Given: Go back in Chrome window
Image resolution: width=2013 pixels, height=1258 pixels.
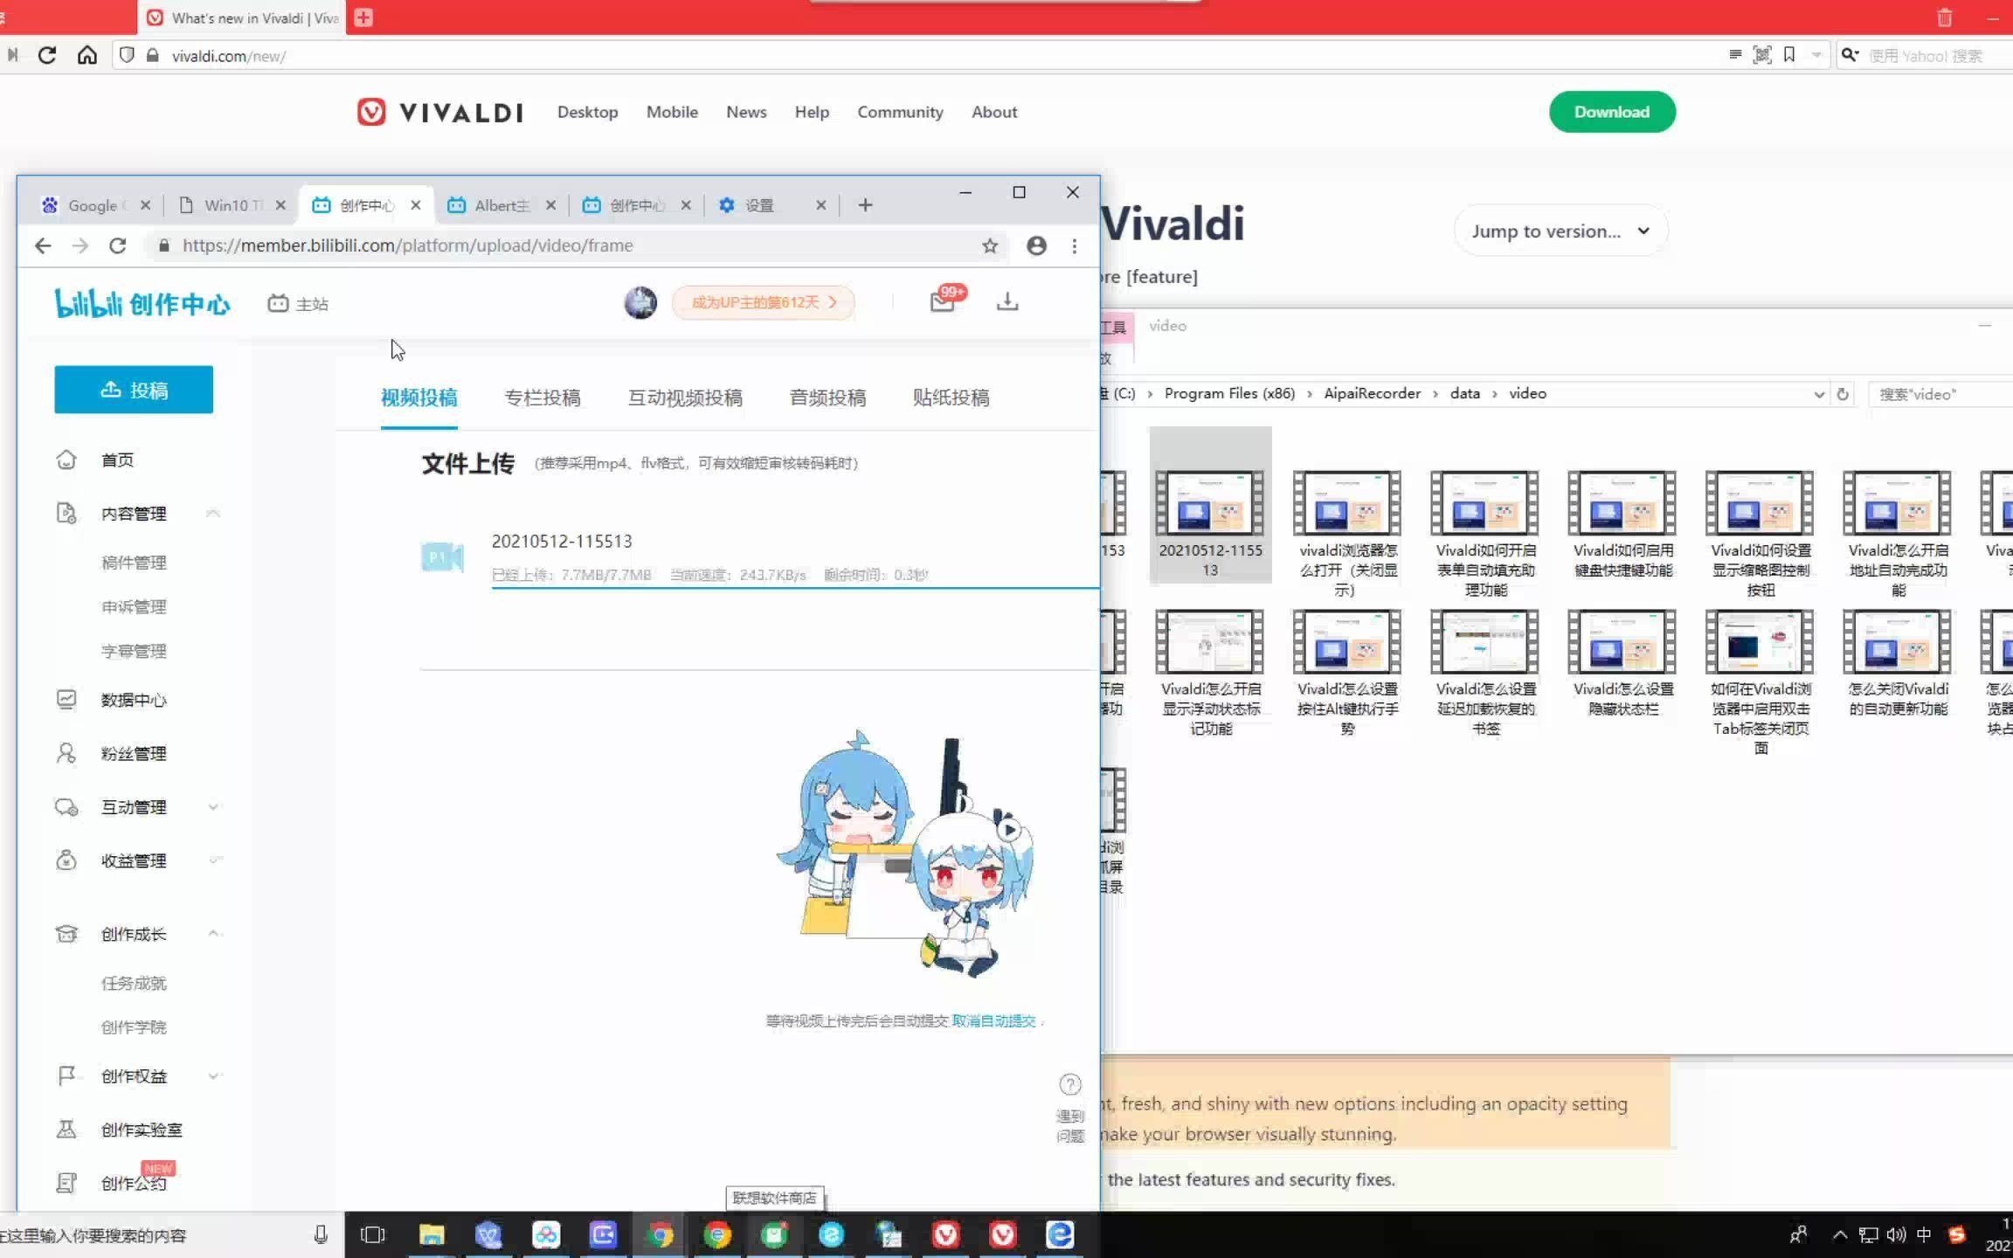Looking at the screenshot, I should 43,246.
